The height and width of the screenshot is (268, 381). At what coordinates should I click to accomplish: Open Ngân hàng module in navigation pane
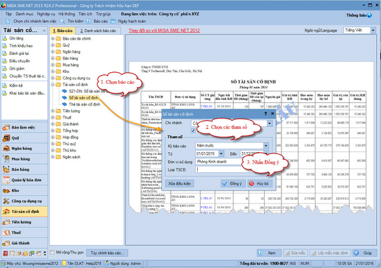[x=24, y=149]
